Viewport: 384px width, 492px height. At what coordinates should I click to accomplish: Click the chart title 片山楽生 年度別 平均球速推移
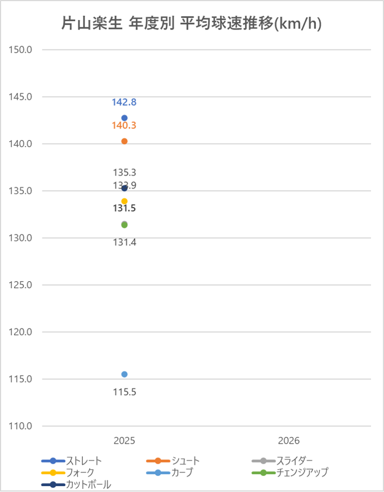click(x=191, y=25)
